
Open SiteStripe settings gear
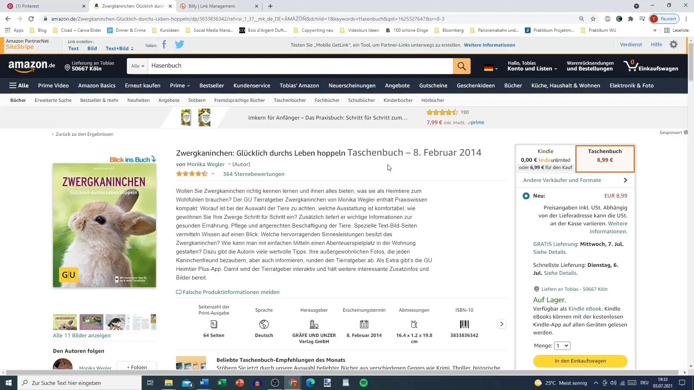pyautogui.click(x=673, y=44)
